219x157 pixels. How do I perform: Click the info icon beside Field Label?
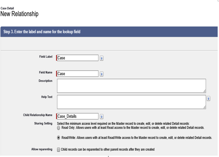pyautogui.click(x=102, y=58)
